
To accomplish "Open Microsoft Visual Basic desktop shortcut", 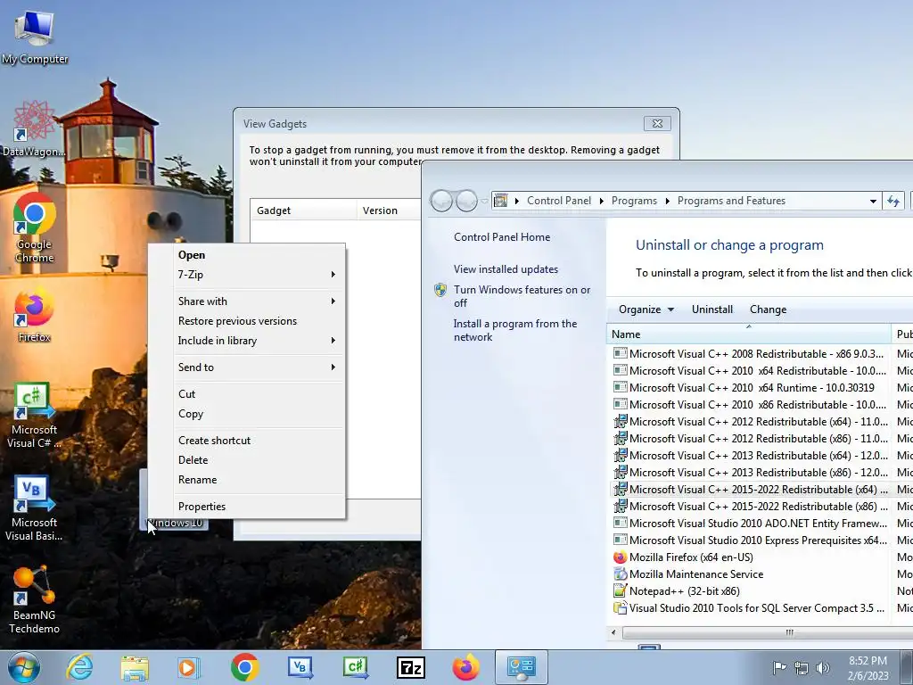I will 34,508.
